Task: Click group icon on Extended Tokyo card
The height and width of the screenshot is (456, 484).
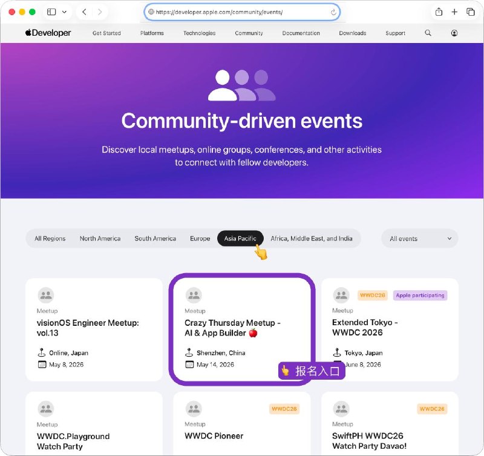Action: tap(341, 295)
